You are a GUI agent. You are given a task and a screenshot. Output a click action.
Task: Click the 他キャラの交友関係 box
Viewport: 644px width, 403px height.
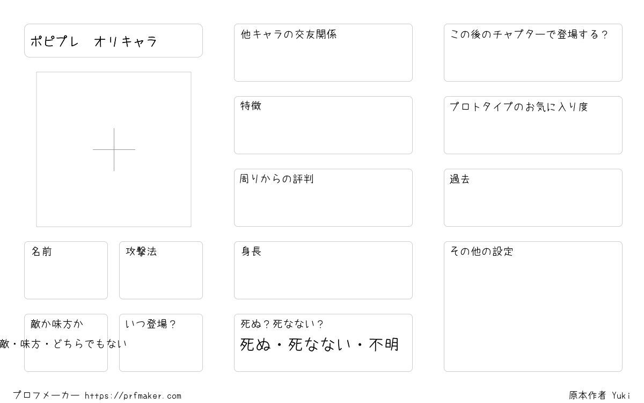coord(323,53)
